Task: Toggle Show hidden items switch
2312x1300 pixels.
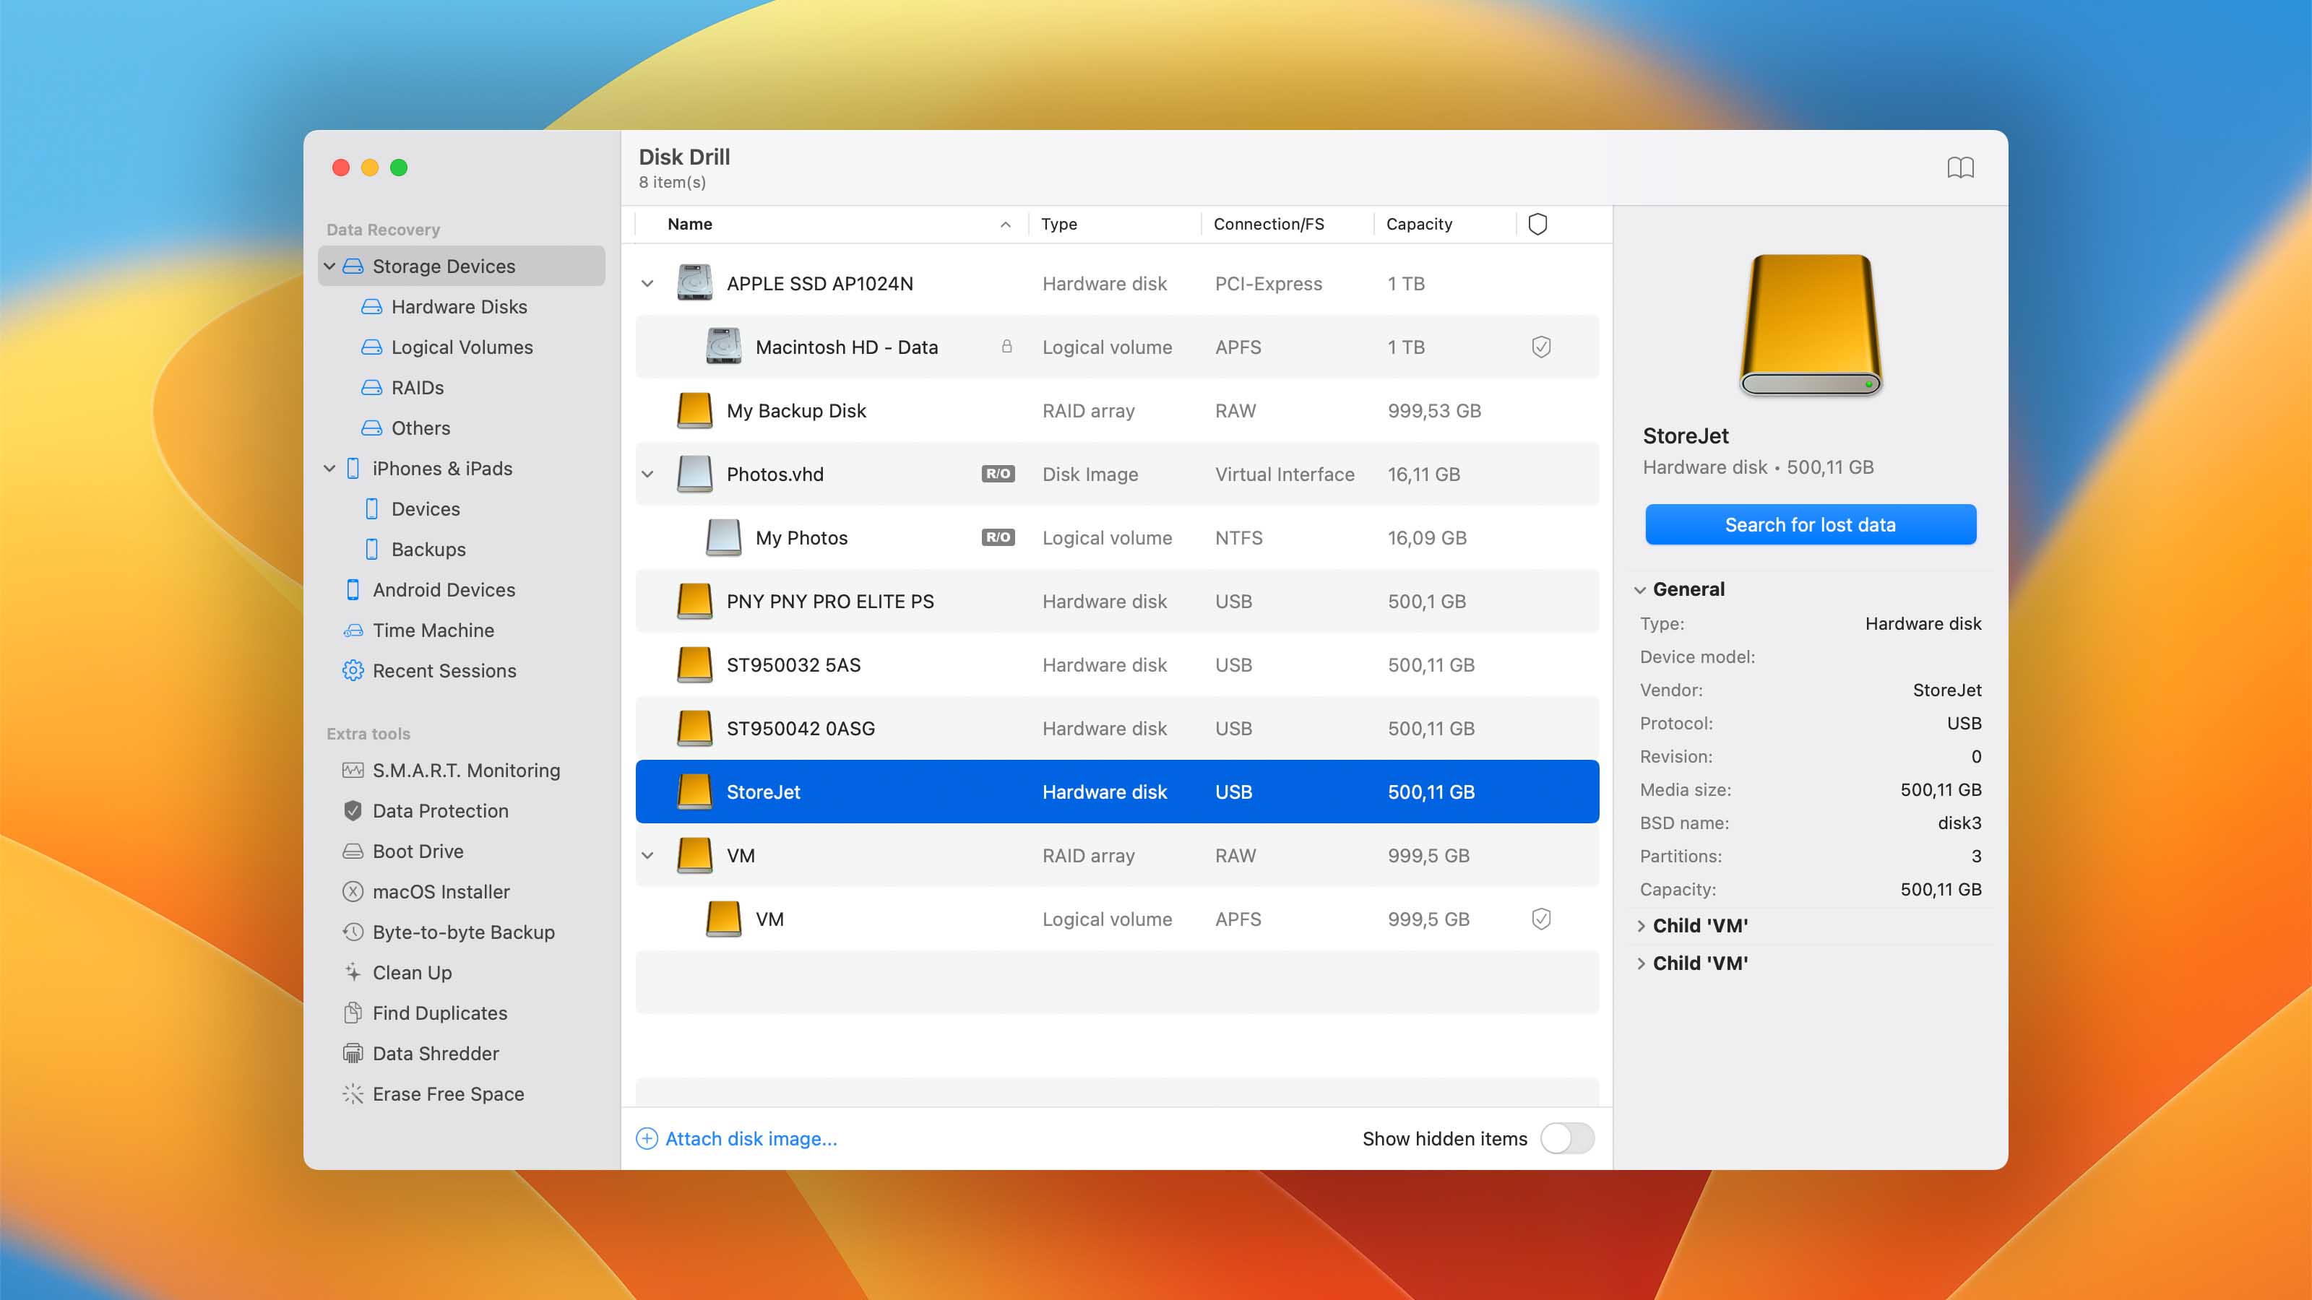Action: (x=1567, y=1138)
